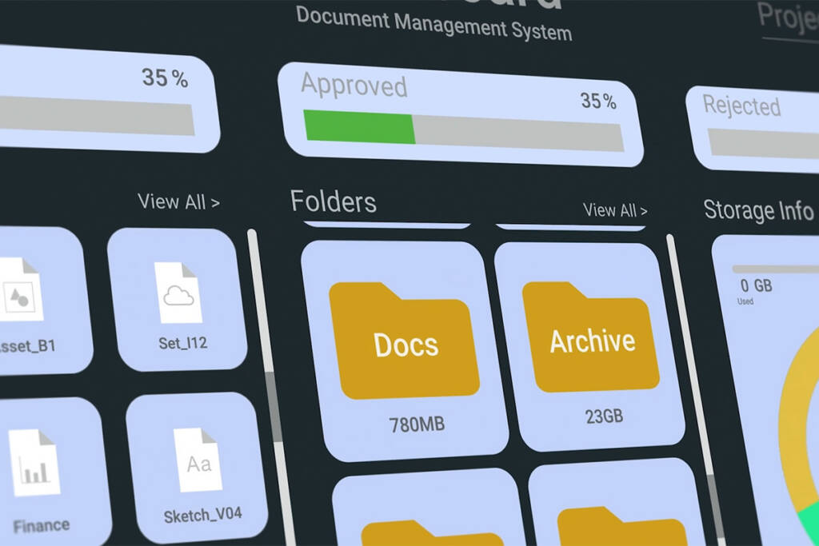Open the Finance chart file icon
Screen dimensions: 819x546
pyautogui.click(x=34, y=463)
